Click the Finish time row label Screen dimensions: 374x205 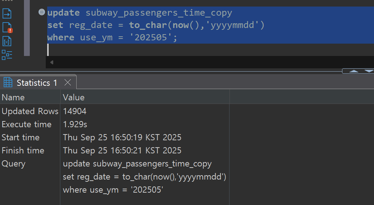[x=23, y=150]
